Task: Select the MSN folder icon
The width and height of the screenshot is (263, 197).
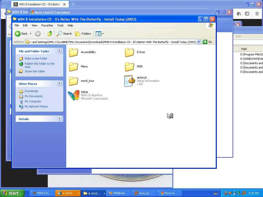Action: point(129,67)
